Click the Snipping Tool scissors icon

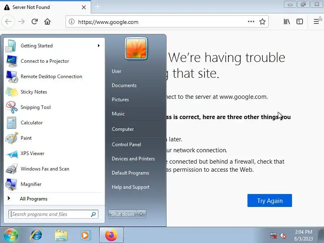pyautogui.click(x=12, y=107)
